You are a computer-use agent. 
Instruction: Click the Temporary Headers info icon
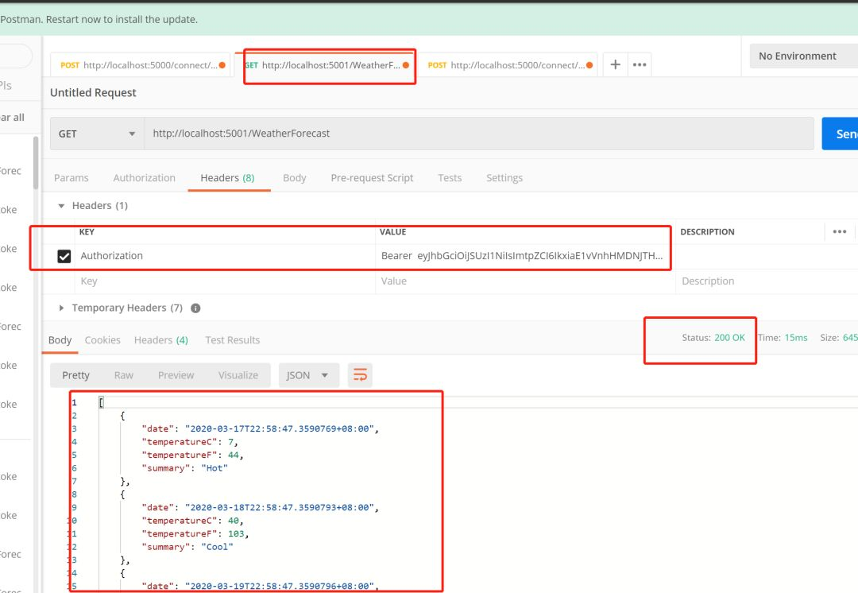coord(195,308)
